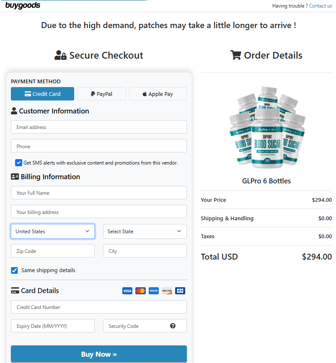This screenshot has width=336, height=363.
Task: Click the buygoods logo
Action: [23, 5]
